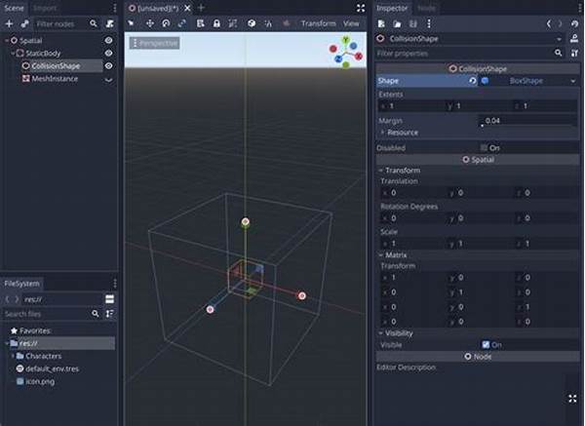585x426 pixels.
Task: Add a new node in Scene dock
Action: click(9, 23)
